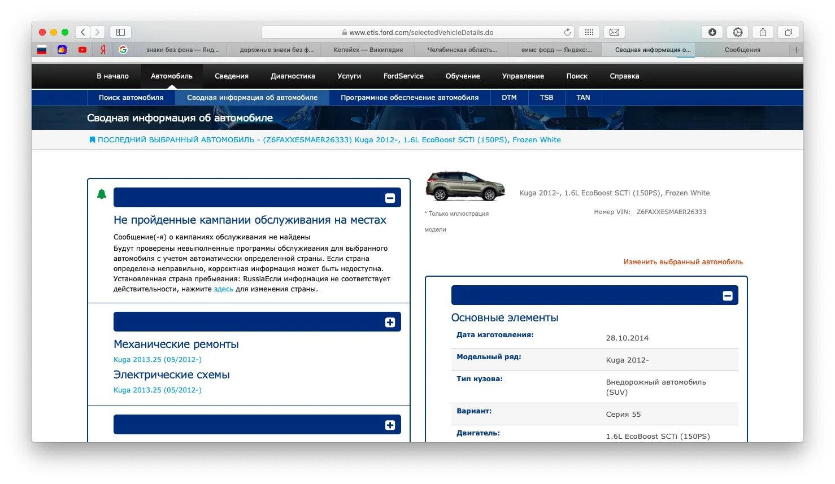Open the extension gear icon in toolbar
Viewport: 835px width, 484px height.
pyautogui.click(x=737, y=32)
